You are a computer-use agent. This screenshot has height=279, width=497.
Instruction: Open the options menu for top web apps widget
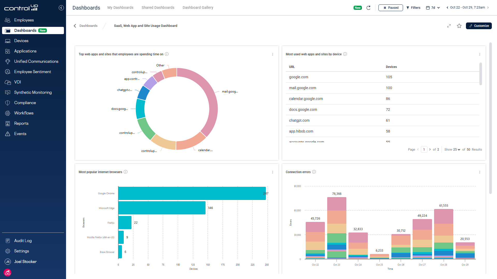[x=272, y=55]
